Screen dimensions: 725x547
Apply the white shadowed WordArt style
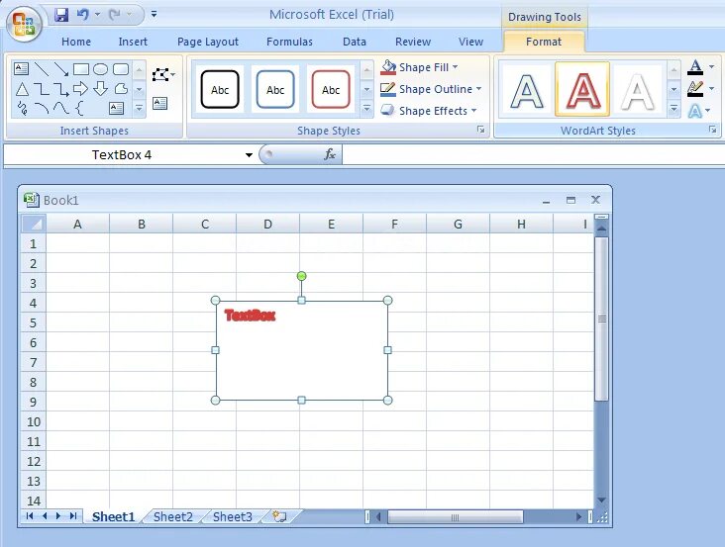point(638,90)
